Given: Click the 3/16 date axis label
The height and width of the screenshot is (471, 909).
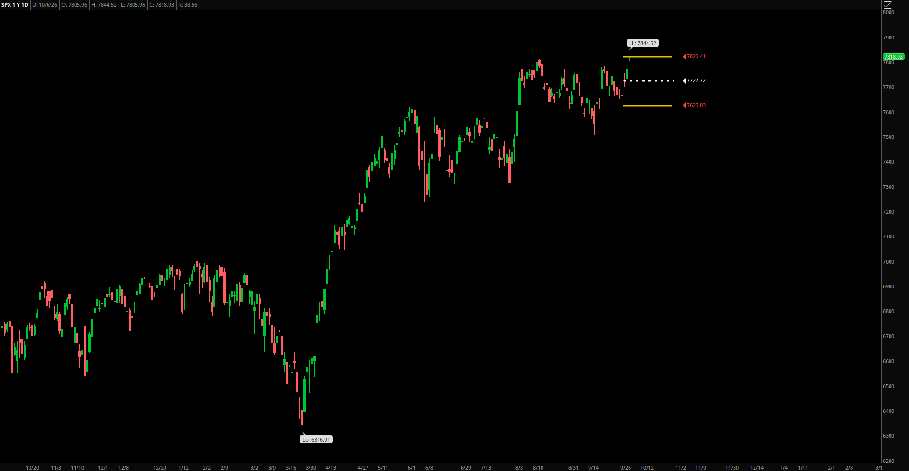Looking at the screenshot, I should point(291,468).
